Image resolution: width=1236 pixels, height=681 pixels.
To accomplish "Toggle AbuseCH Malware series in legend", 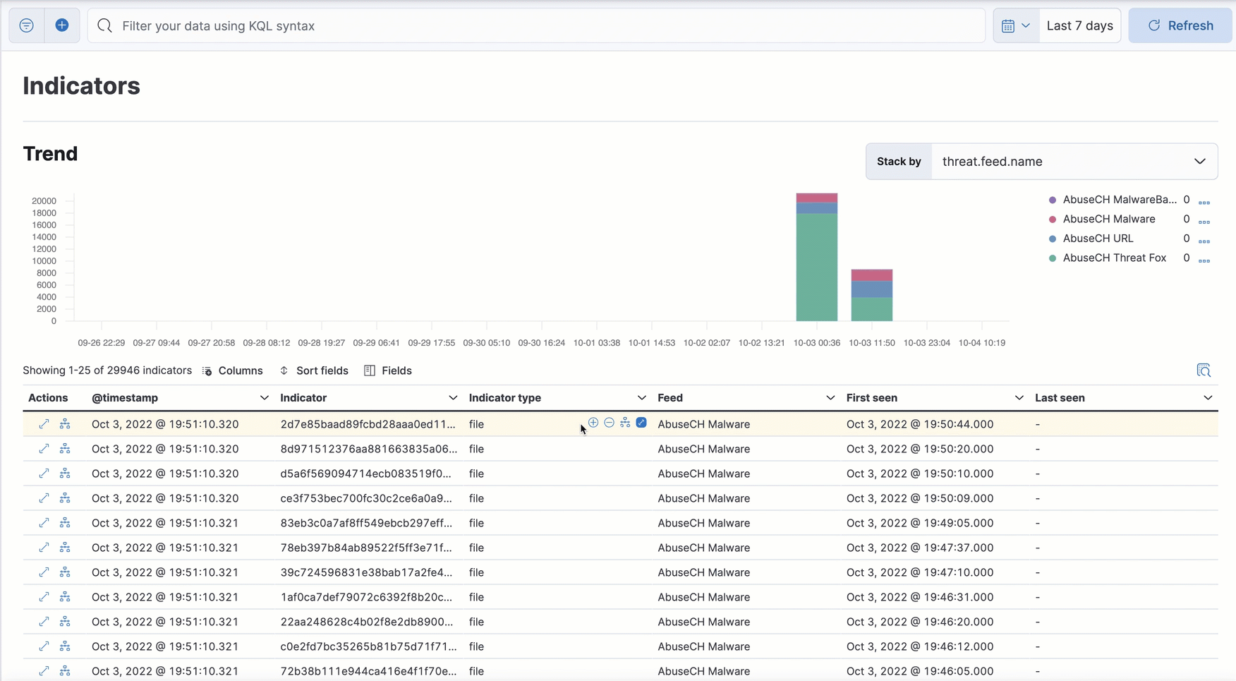I will tap(1108, 219).
